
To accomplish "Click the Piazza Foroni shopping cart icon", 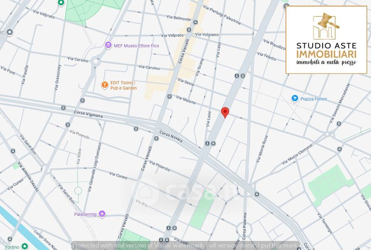I will coord(294,98).
